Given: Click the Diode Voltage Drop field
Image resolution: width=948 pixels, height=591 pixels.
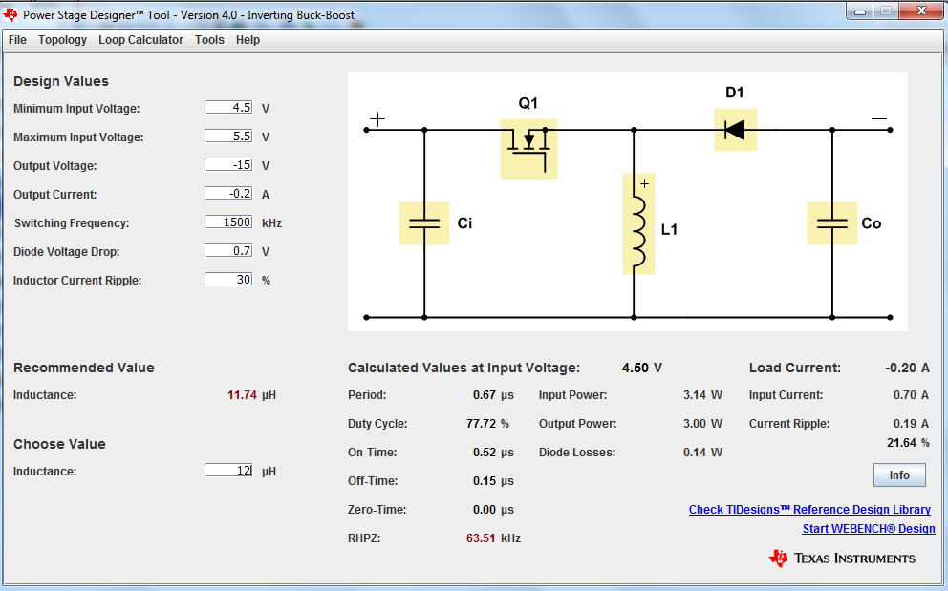Looking at the screenshot, I should click(228, 250).
